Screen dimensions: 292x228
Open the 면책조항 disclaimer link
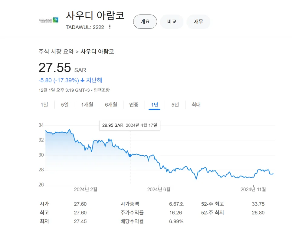pos(102,90)
